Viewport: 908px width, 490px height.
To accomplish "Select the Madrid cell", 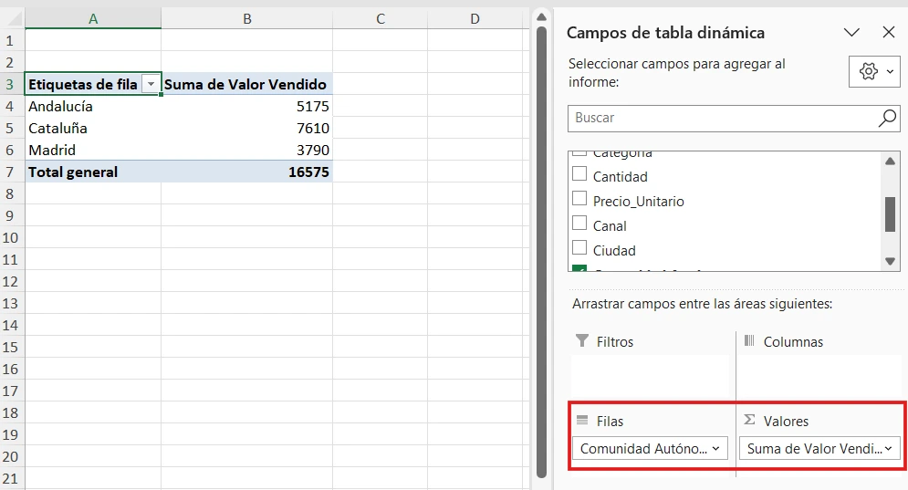I will click(x=93, y=150).
